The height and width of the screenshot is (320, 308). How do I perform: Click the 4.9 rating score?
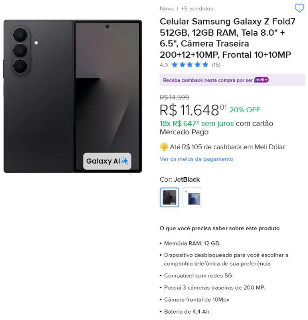(164, 65)
